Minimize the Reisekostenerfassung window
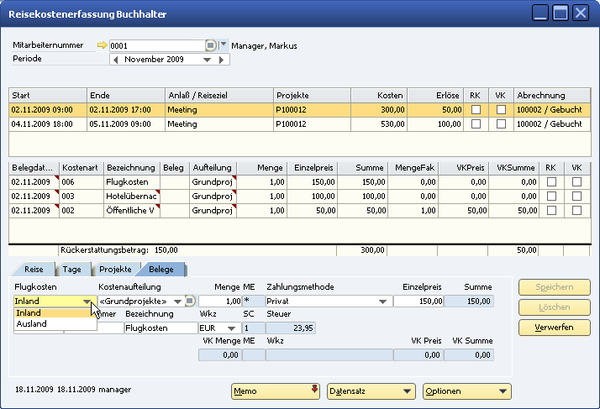The height and width of the screenshot is (409, 600). pos(541,12)
